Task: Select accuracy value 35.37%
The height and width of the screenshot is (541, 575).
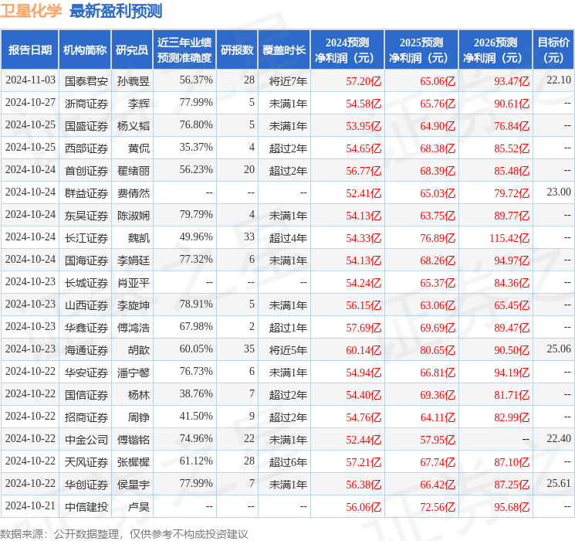Action: (196, 148)
